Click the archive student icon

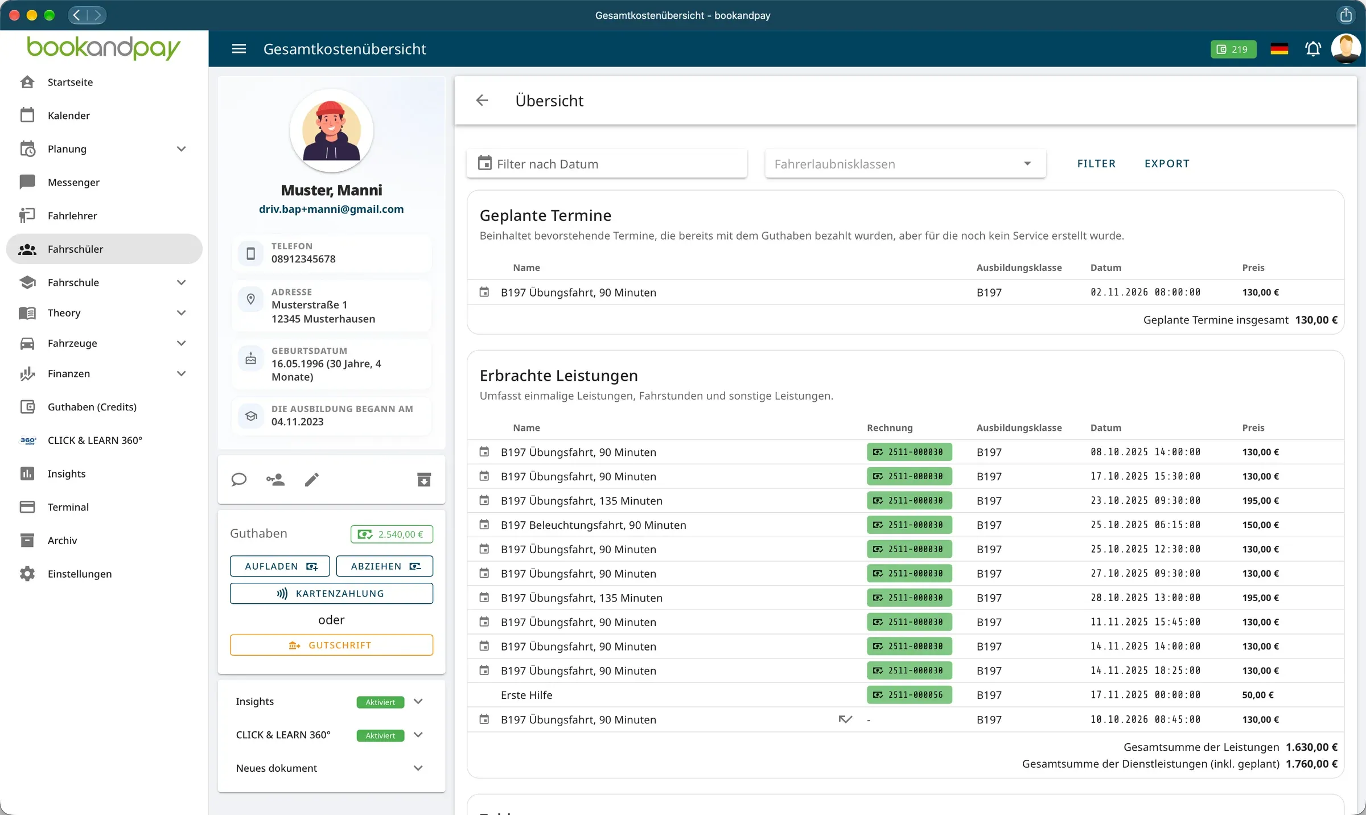pos(424,480)
